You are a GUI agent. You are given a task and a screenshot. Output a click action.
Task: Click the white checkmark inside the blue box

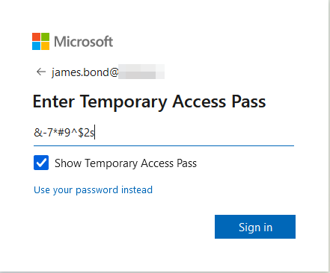pos(41,163)
